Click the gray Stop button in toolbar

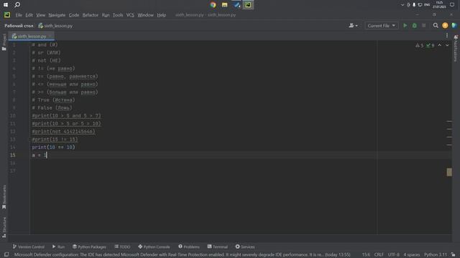coord(424,26)
